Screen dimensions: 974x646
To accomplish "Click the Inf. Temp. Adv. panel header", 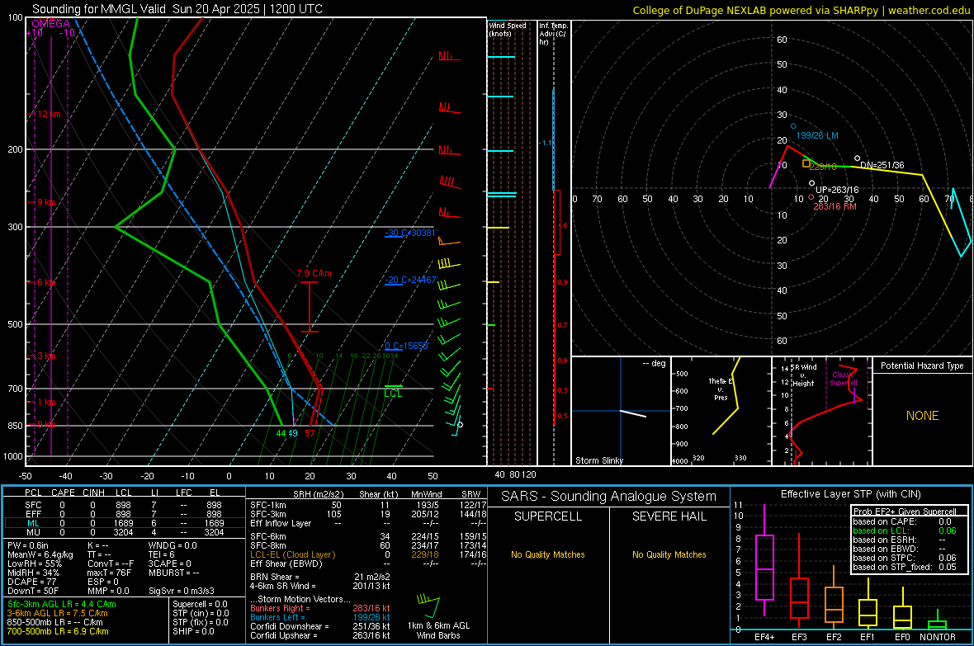I will pos(553,34).
